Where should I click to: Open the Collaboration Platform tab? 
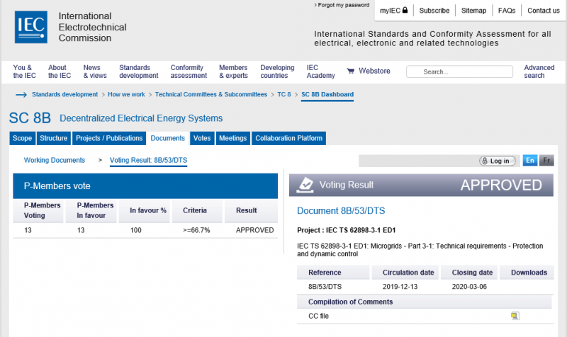(x=288, y=139)
